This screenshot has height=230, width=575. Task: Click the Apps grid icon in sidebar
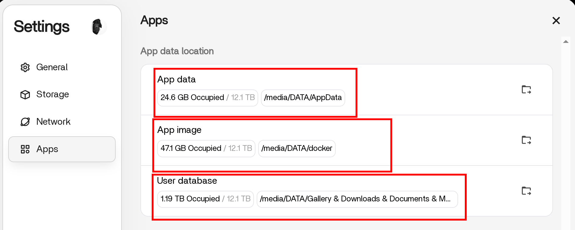pyautogui.click(x=25, y=149)
